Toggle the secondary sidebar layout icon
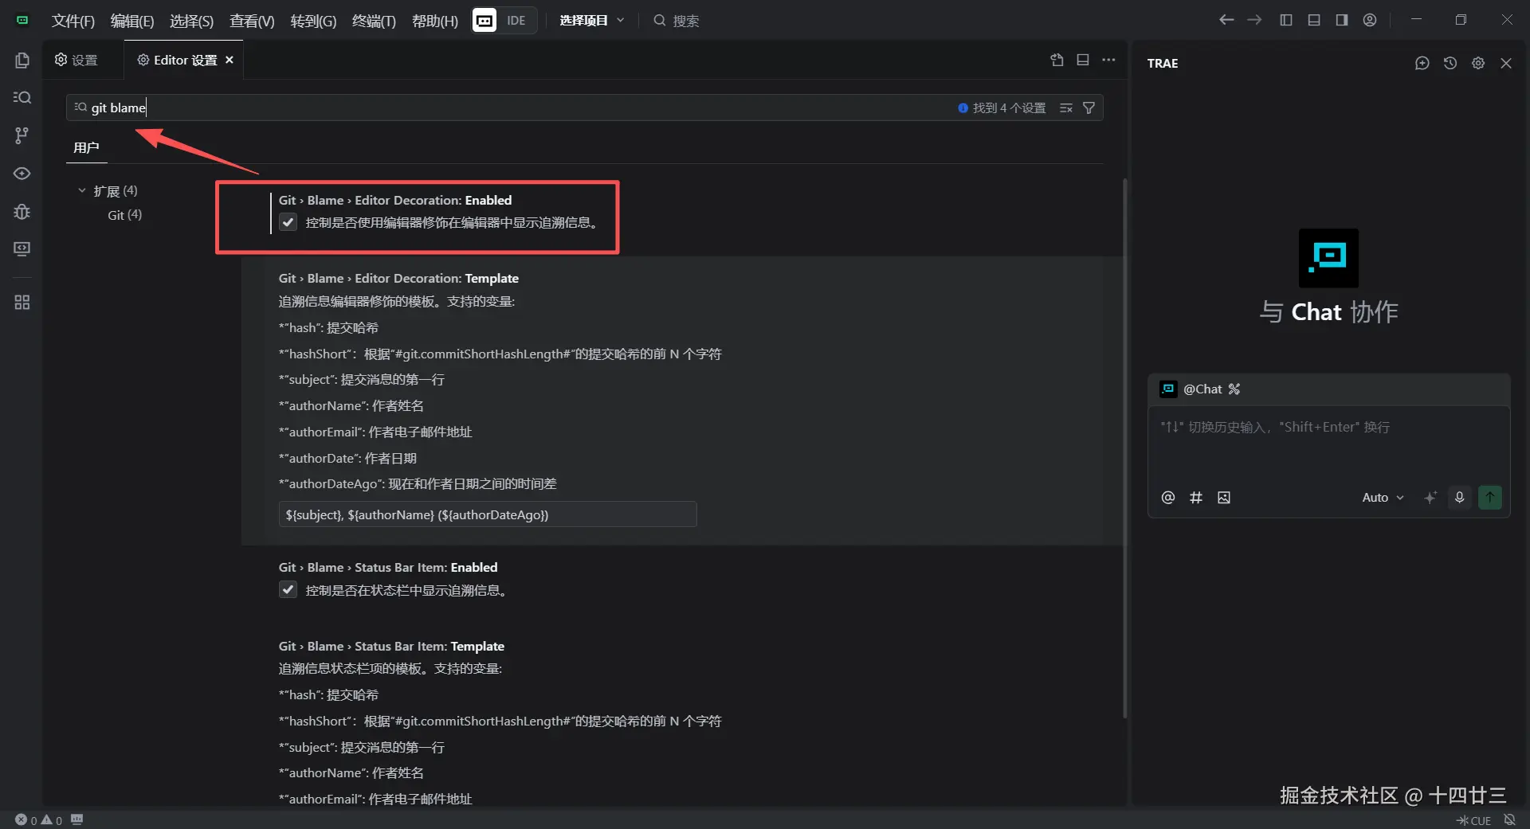 (1342, 20)
